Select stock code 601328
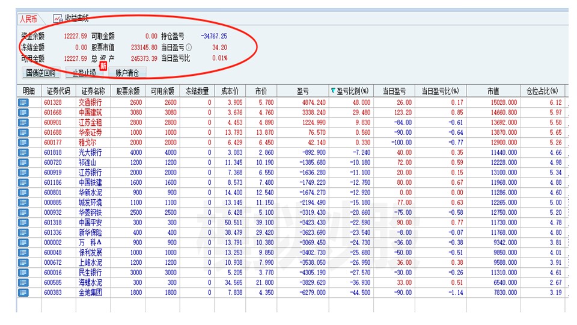Image resolution: width=577 pixels, height=325 pixels. 53,102
